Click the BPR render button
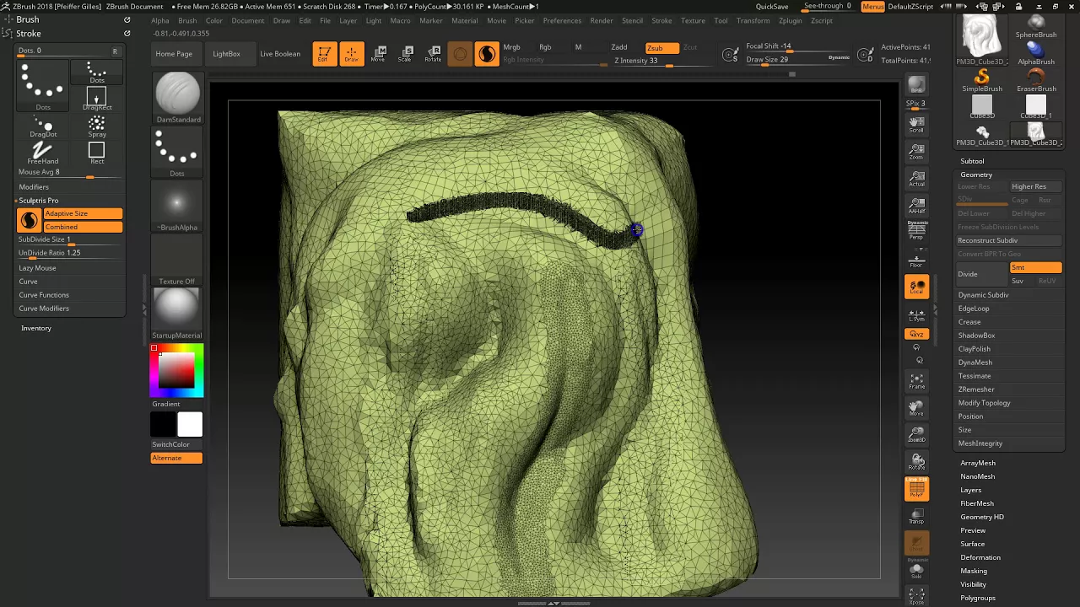The width and height of the screenshot is (1080, 607). 916,86
